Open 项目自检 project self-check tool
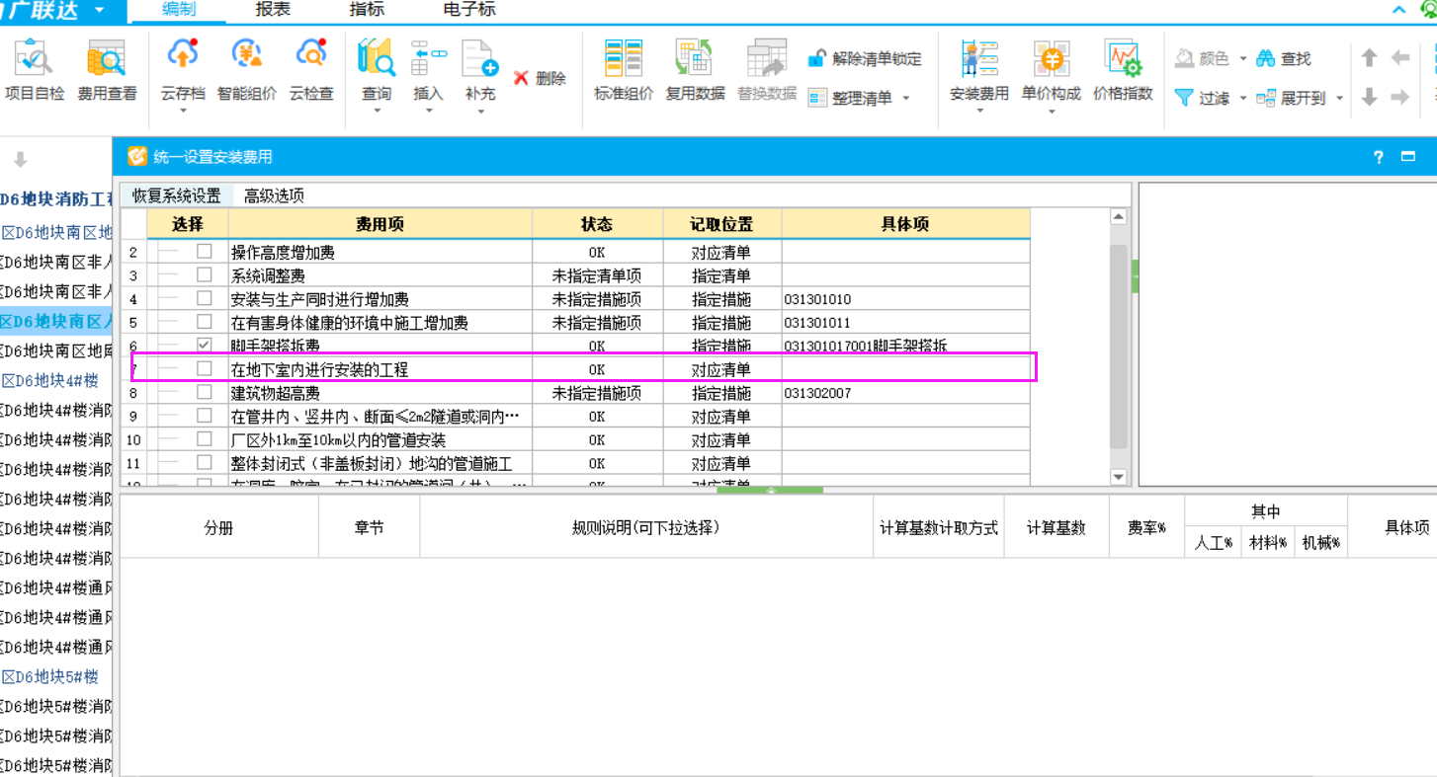Screen dimensions: 1437x777 coord(35,71)
